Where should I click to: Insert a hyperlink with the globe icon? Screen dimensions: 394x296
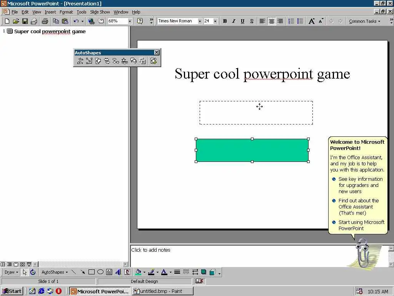coord(92,21)
